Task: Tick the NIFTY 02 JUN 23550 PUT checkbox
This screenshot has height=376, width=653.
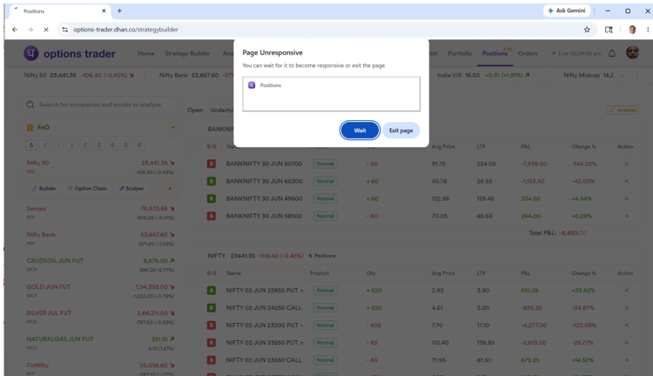Action: [x=199, y=343]
